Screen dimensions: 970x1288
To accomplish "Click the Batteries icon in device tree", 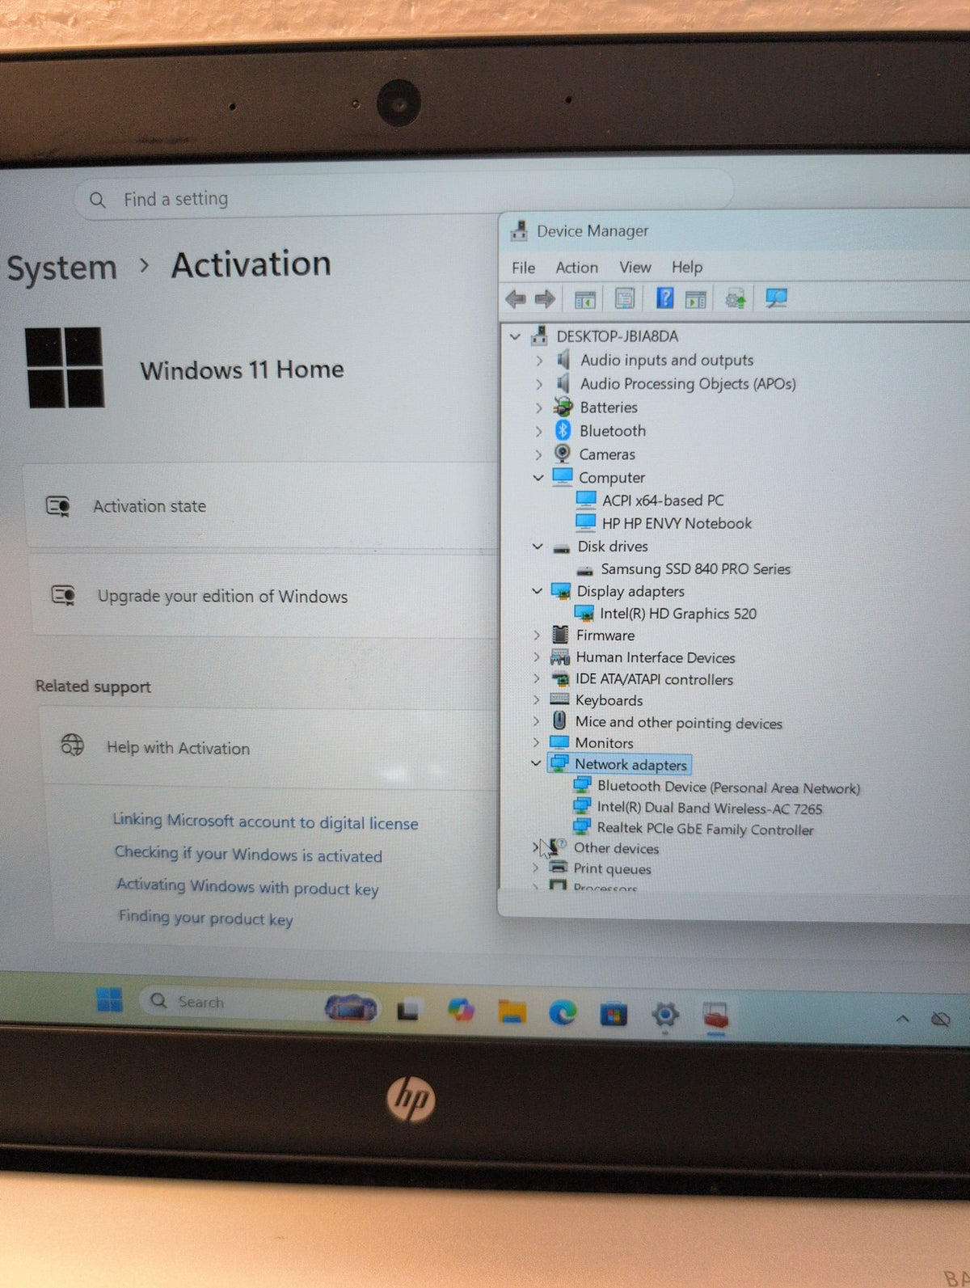I will pos(563,407).
